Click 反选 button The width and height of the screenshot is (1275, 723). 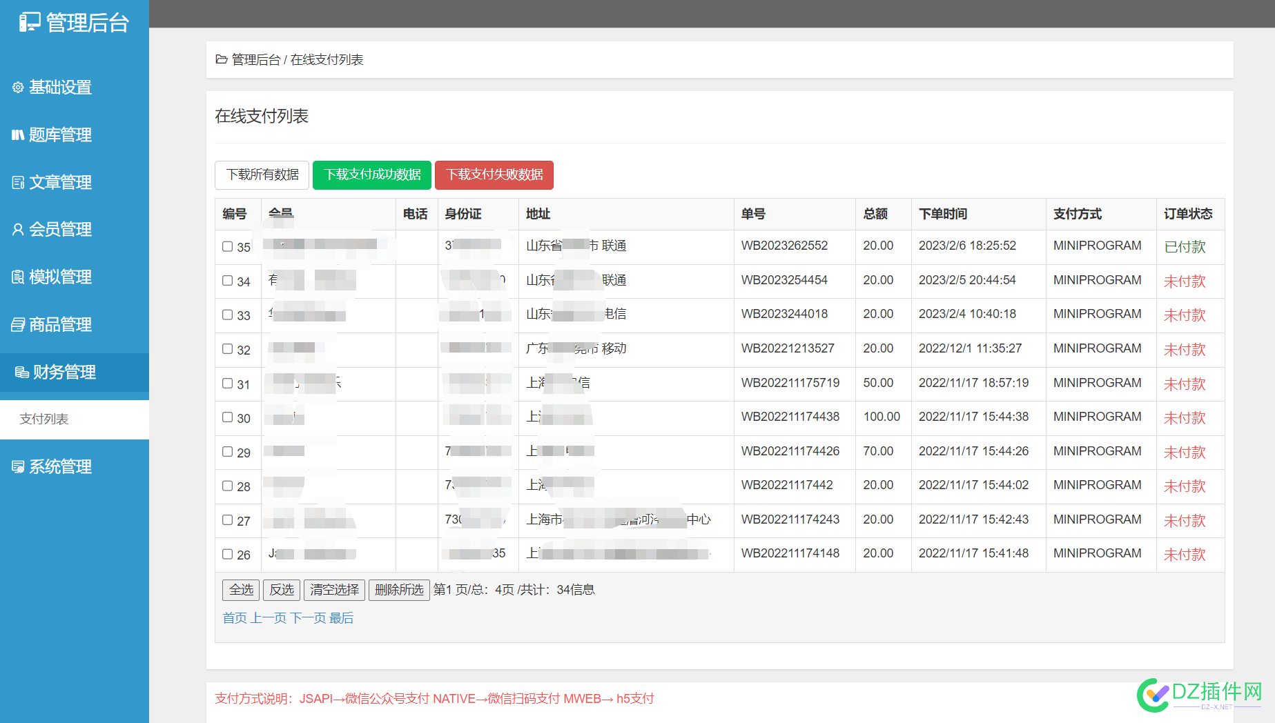[282, 590]
